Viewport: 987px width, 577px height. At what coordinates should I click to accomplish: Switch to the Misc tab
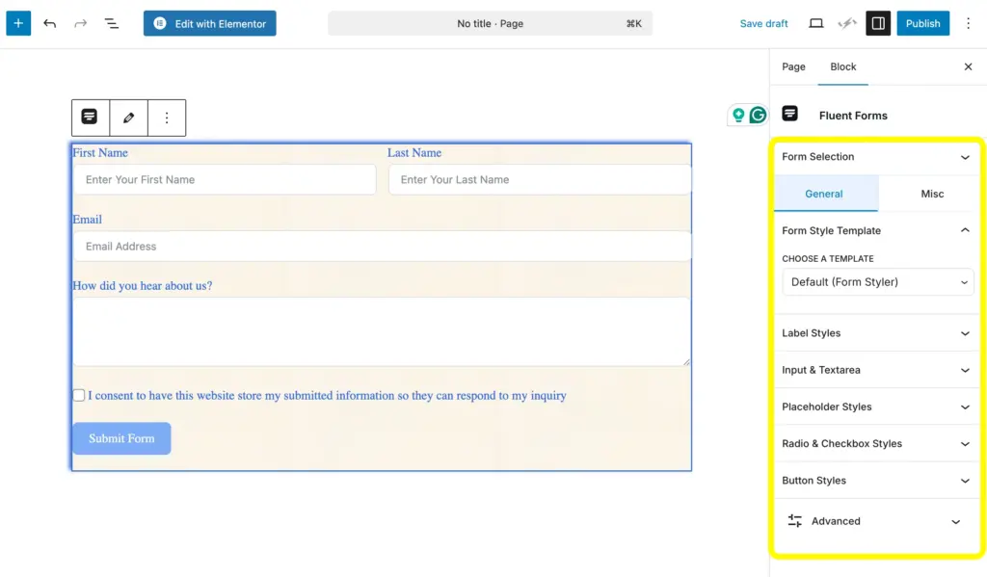click(x=932, y=194)
